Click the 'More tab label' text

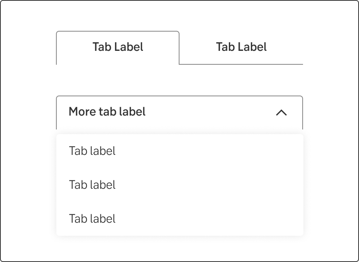click(107, 112)
